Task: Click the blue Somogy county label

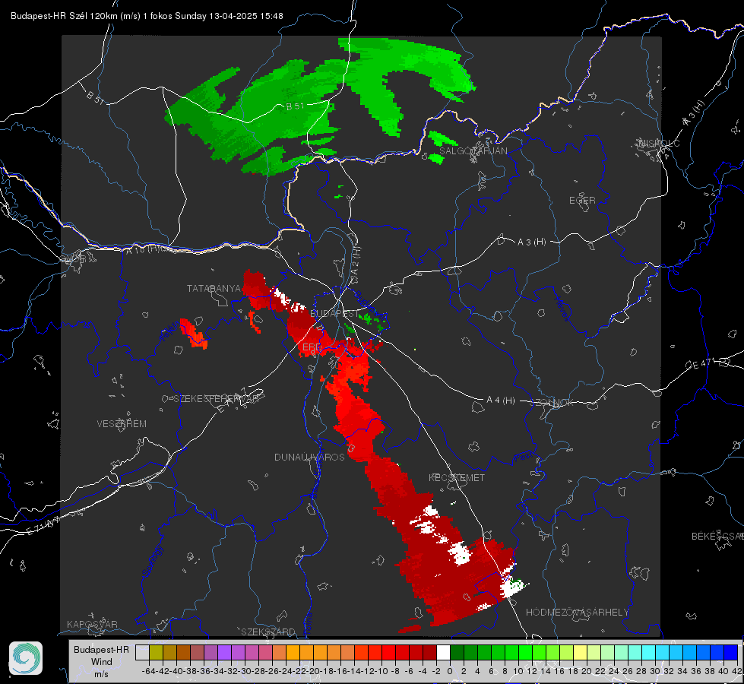Action: tap(153, 561)
